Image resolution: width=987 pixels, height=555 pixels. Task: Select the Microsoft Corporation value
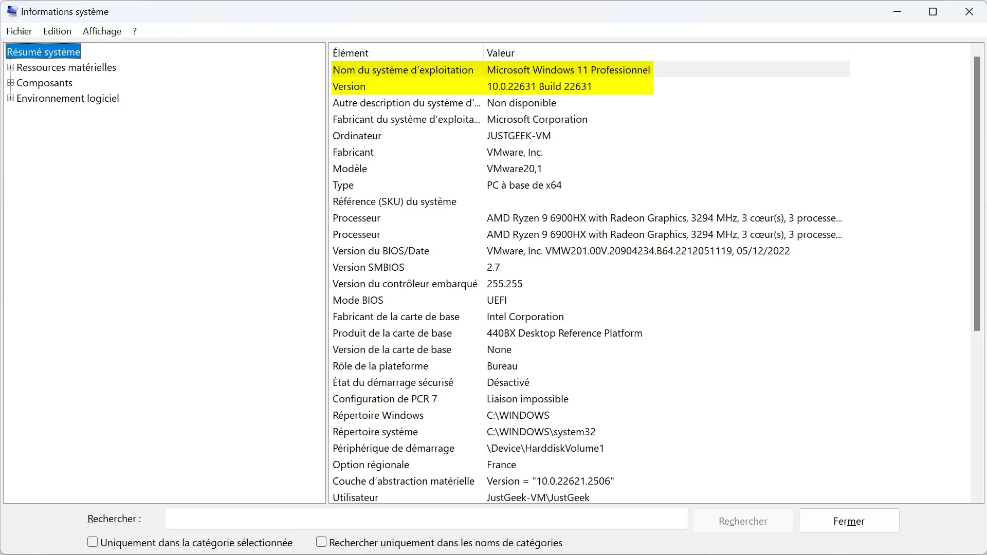[x=537, y=119]
